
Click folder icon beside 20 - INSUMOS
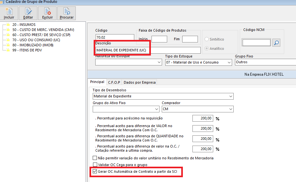coord(8,25)
